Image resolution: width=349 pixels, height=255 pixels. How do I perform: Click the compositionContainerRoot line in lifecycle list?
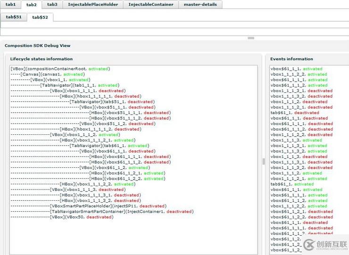[x=60, y=69]
